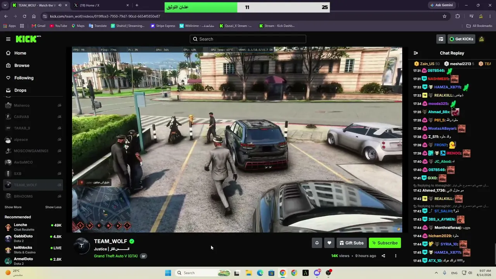Screen dimensions: 496x279
Task: Go to the browser home page
Action: click(x=34, y=16)
